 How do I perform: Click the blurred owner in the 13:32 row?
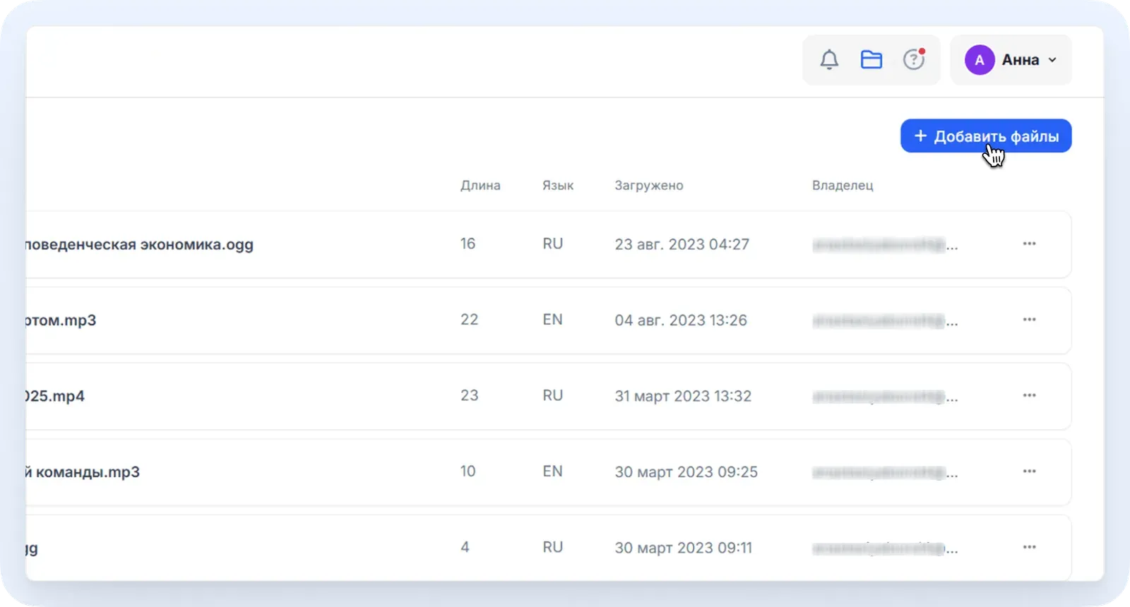tap(885, 397)
